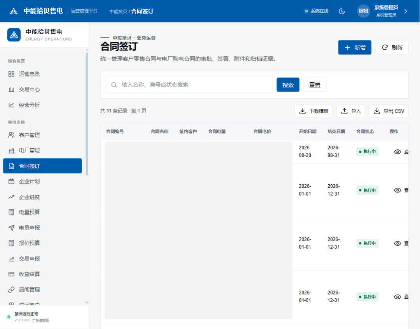Click the 中能拾贝 breadcrumb link in the header

pos(118,12)
